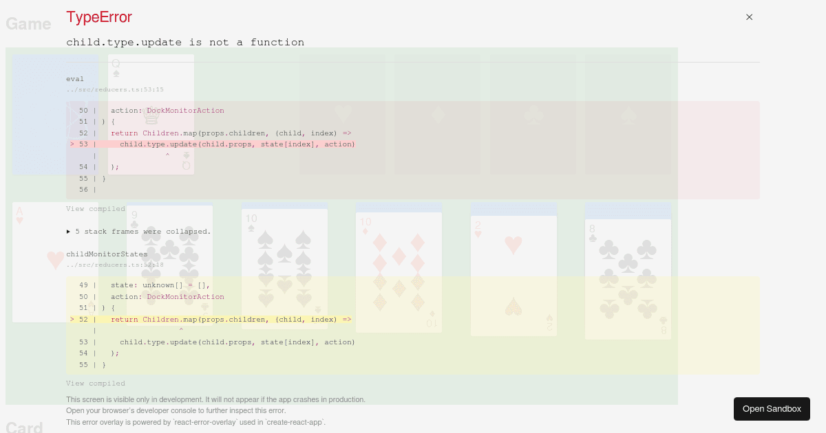Open "View compiled" under the eval frame

click(96, 209)
